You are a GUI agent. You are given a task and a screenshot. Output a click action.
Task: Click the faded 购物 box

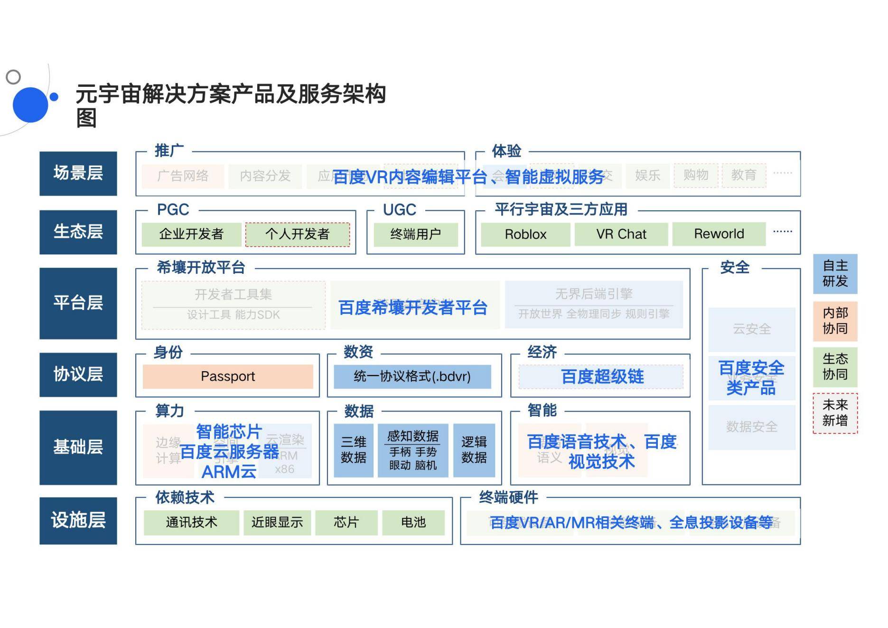coord(696,176)
